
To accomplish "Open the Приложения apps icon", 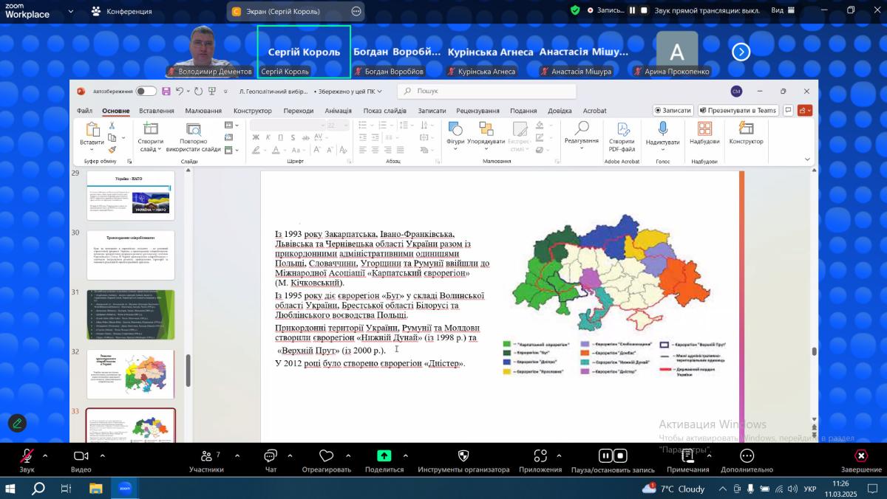I will click(x=540, y=456).
